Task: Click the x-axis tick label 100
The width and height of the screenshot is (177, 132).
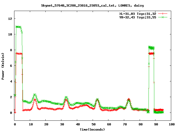Action: [x=172, y=124]
